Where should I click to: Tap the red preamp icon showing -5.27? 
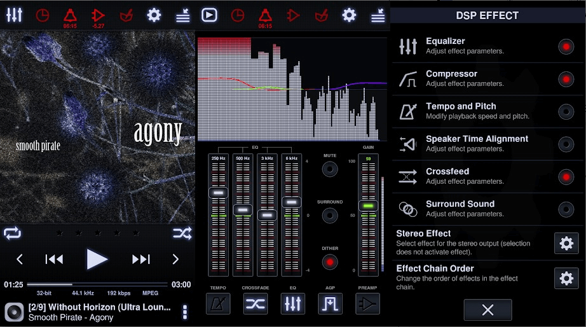point(98,18)
